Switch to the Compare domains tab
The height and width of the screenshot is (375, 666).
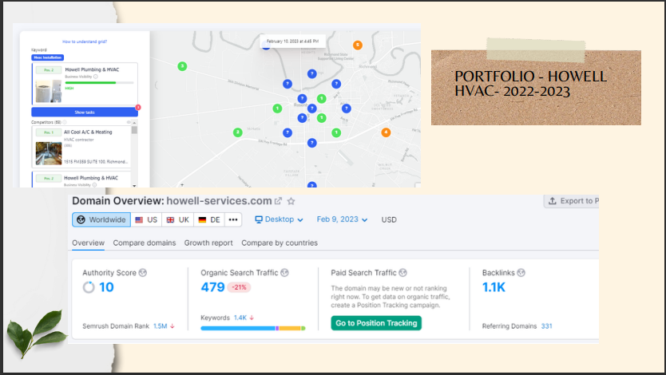pos(145,243)
